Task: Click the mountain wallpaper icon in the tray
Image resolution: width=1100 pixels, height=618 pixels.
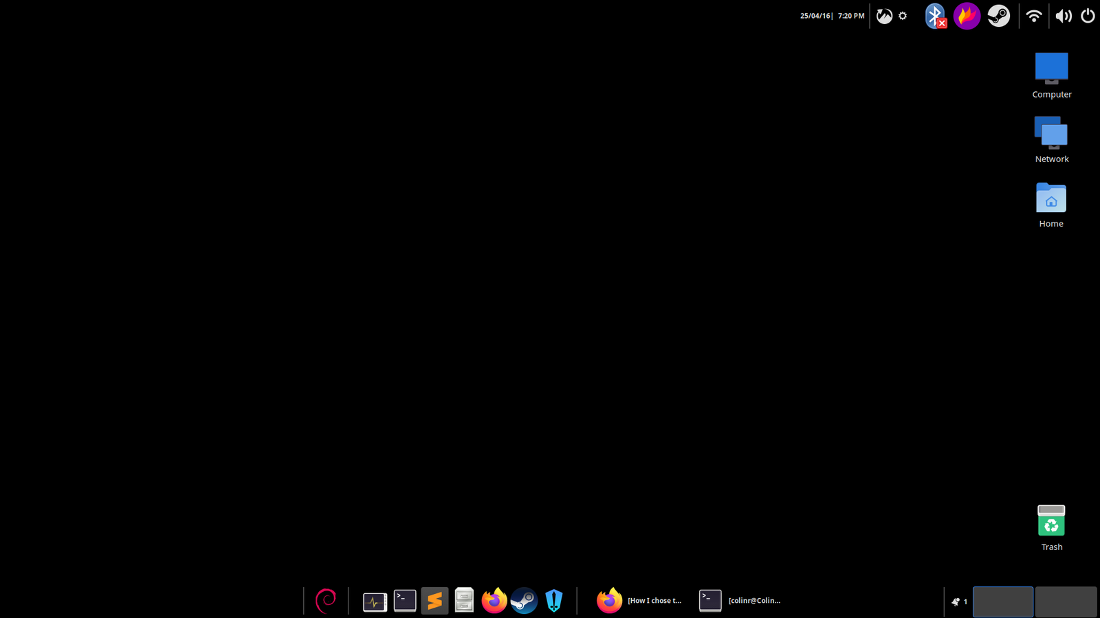Action: (884, 15)
